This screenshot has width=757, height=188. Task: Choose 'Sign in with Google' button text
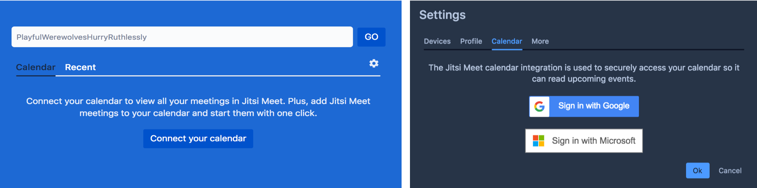tap(593, 106)
